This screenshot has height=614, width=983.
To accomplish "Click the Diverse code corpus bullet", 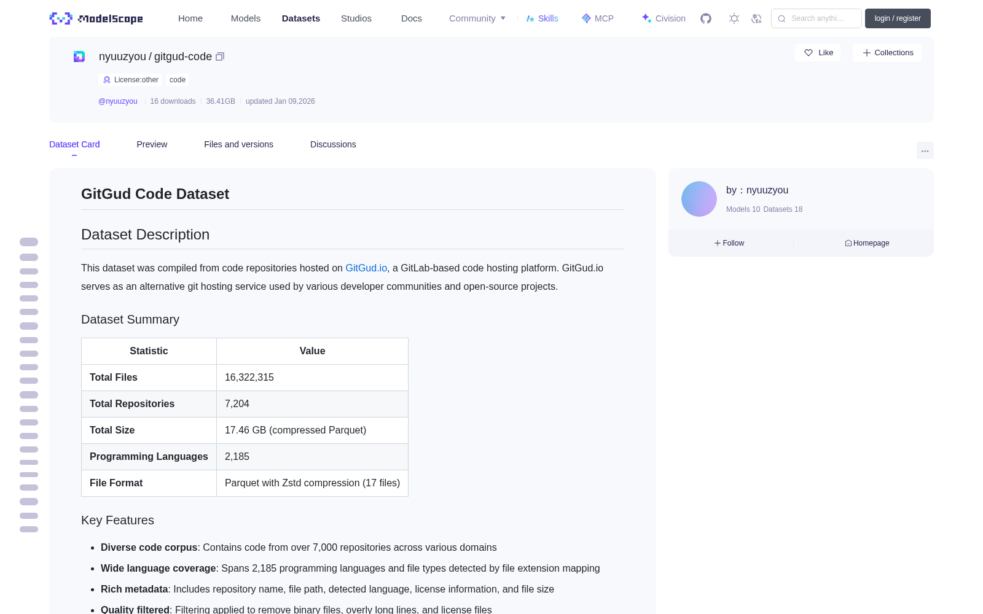I will tap(299, 548).
